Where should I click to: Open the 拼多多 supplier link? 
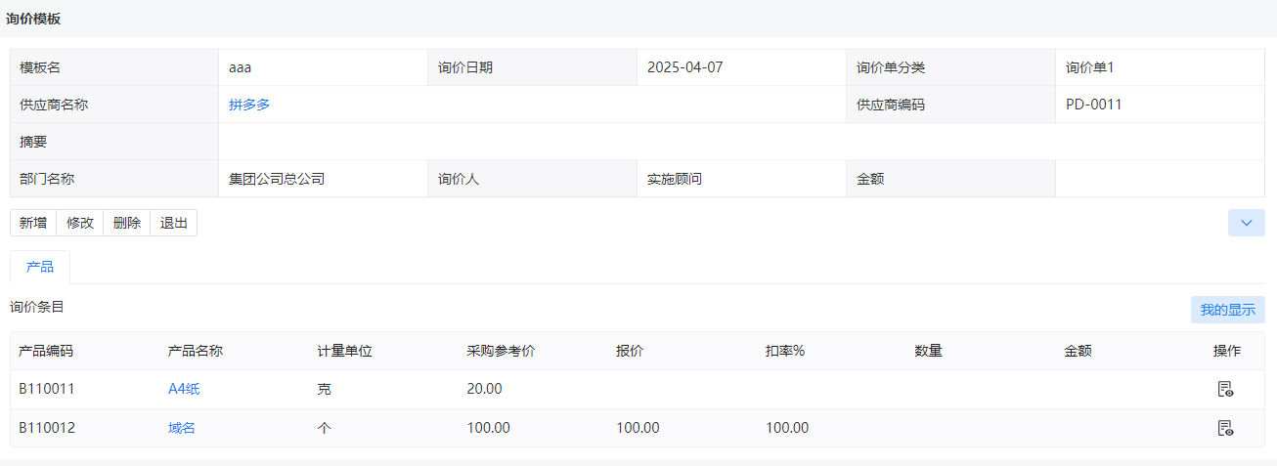pyautogui.click(x=249, y=105)
